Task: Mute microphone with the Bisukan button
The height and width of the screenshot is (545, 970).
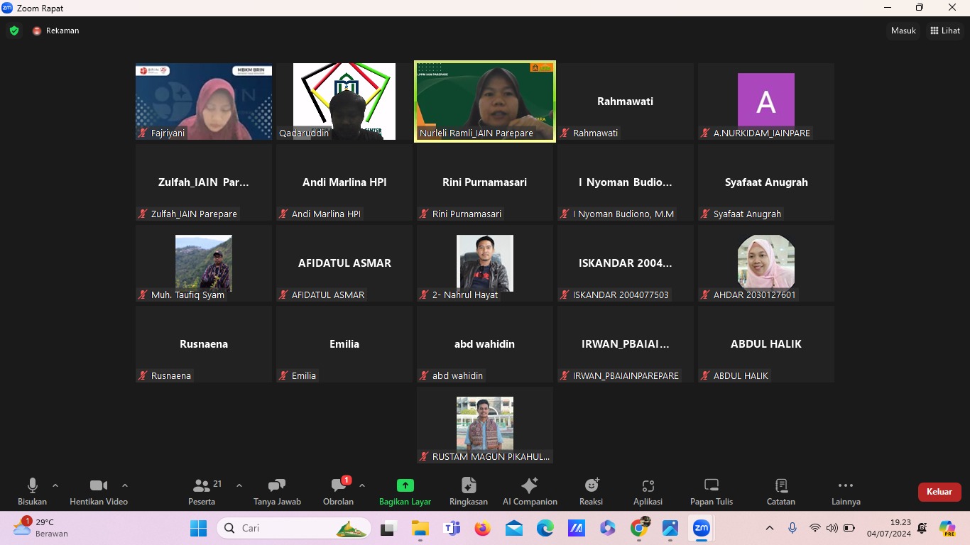Action: coord(32,492)
